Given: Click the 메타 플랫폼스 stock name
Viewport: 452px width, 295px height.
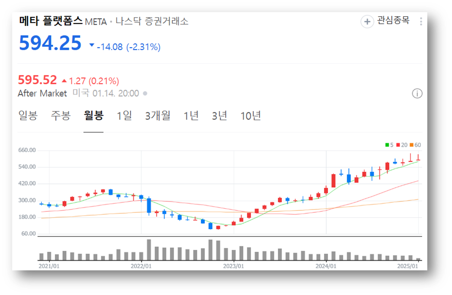Looking at the screenshot, I should tap(51, 21).
